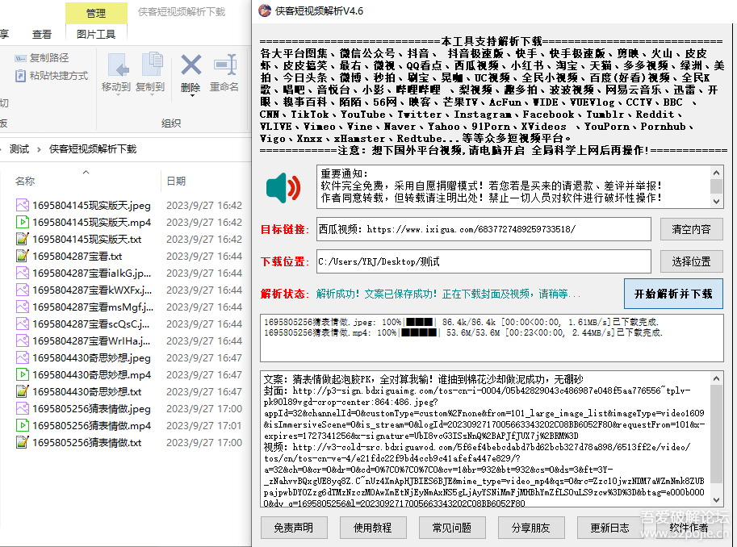Select the 1695805256猜表情做.mp4 file icon
Image resolution: width=737 pixels, height=547 pixels.
[22, 425]
